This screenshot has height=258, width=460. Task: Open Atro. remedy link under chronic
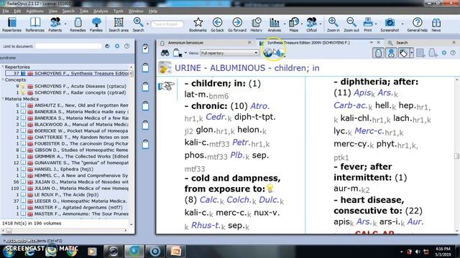click(260, 106)
